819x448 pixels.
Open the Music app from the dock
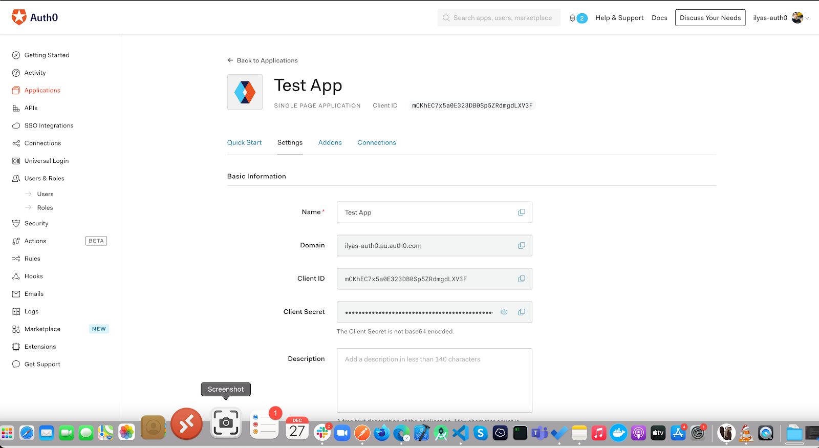(x=599, y=433)
